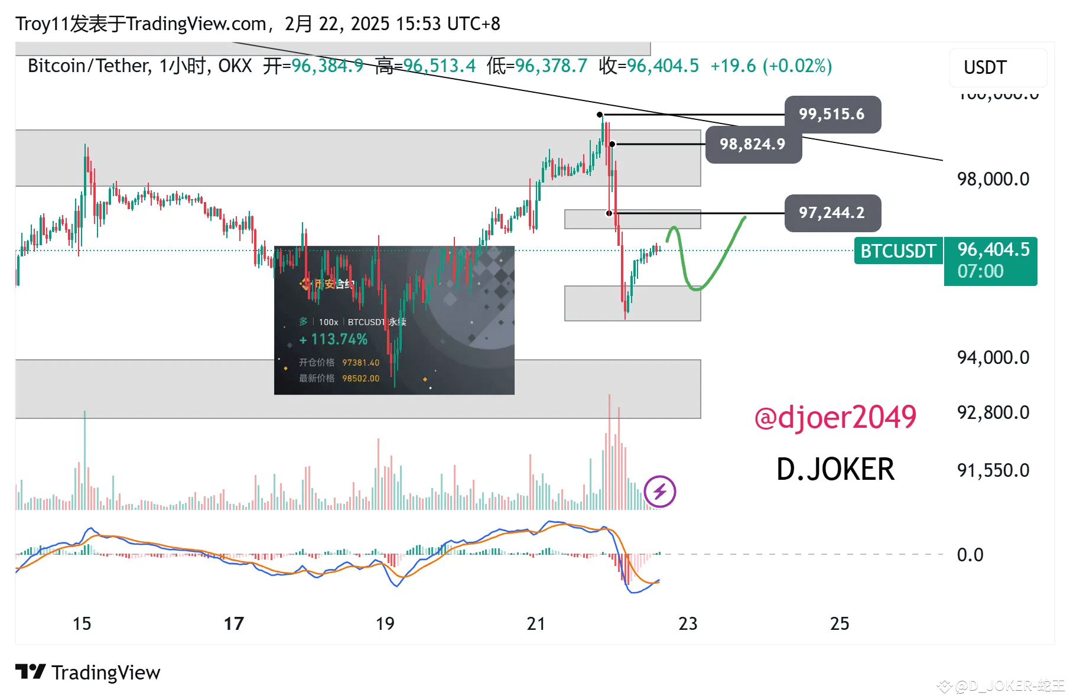Open the +113.74% profit card image

394,320
